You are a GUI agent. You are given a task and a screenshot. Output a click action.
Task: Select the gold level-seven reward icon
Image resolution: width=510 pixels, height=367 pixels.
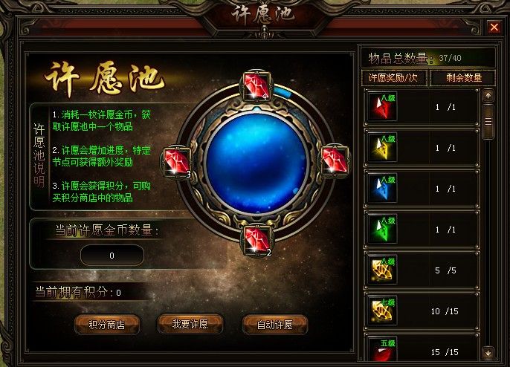(x=382, y=311)
